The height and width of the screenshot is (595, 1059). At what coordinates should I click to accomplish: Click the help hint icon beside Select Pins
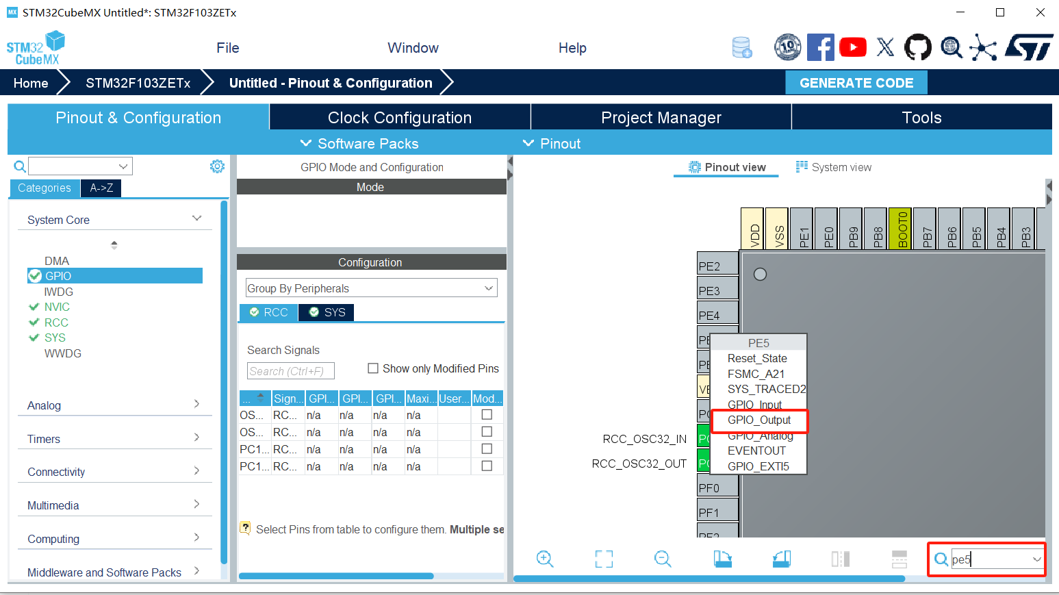[x=245, y=528]
